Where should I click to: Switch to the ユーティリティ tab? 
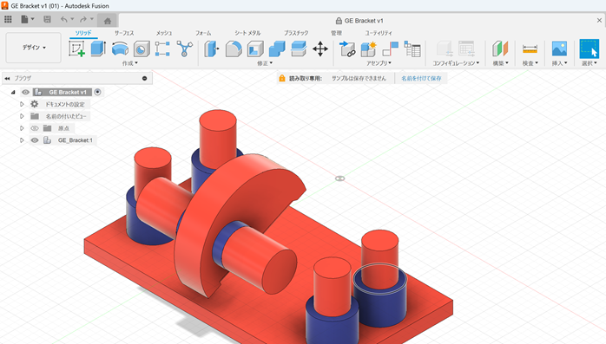(379, 33)
